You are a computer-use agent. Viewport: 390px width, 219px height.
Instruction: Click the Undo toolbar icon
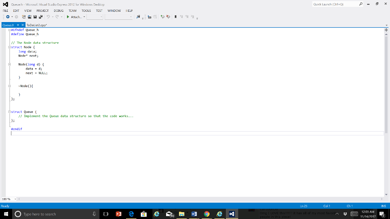pos(48,17)
